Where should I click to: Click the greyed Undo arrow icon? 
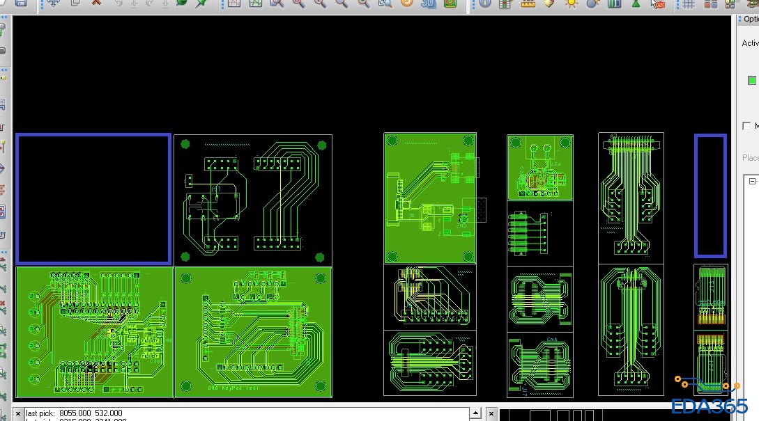click(x=118, y=3)
